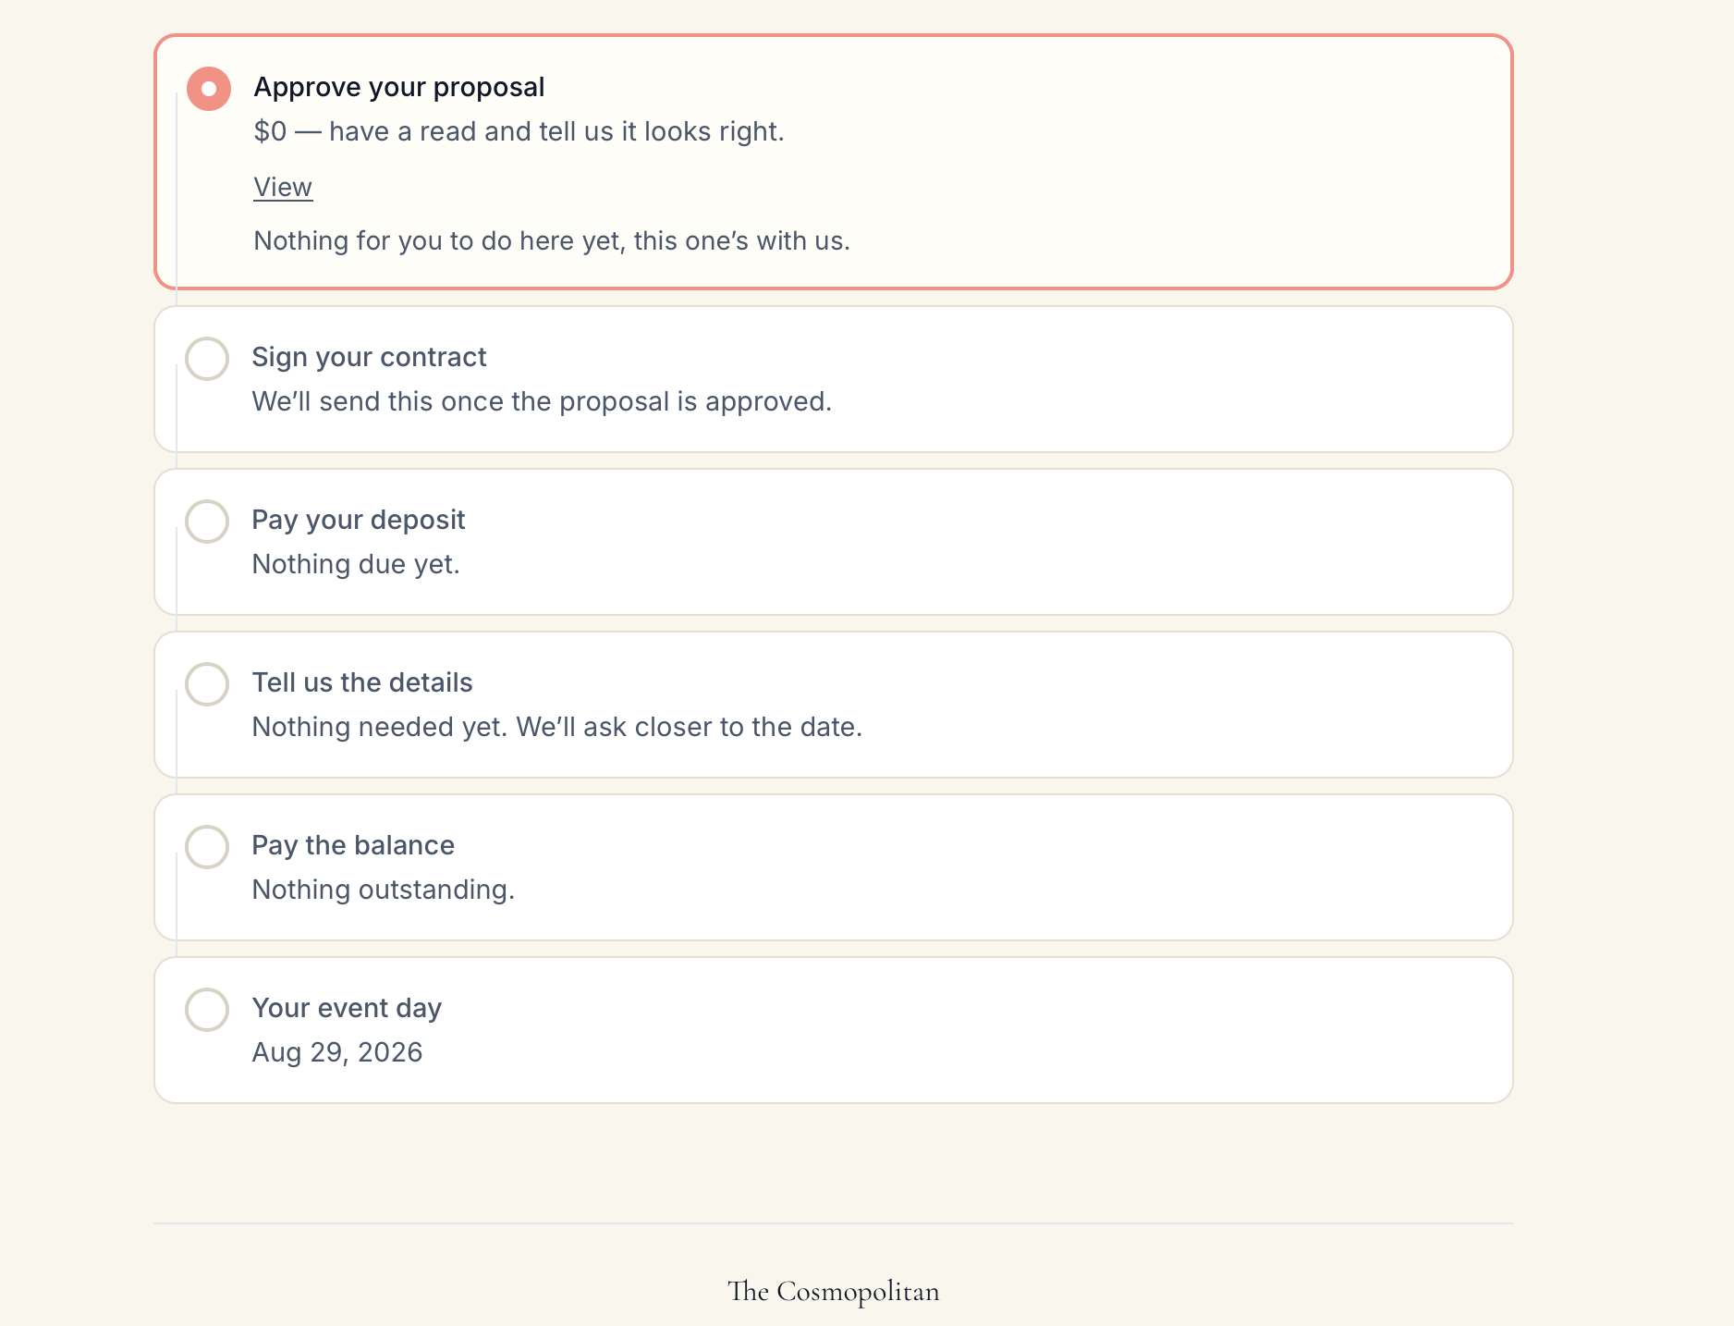Viewport: 1734px width, 1326px height.
Task: Select the Tell us the details circle
Action: [207, 684]
